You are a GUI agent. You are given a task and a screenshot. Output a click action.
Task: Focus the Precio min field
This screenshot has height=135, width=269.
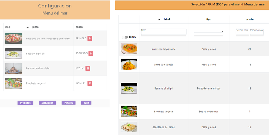(242, 32)
